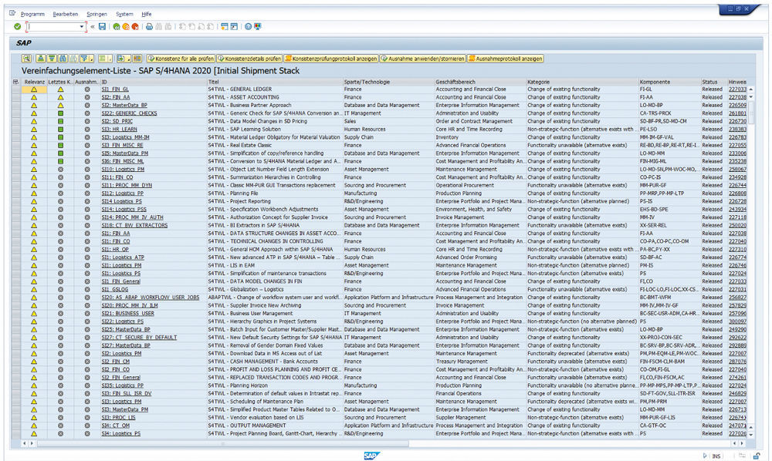772x461 pixels.
Task: Expand the command field dropdown arrow
Action: [81, 26]
